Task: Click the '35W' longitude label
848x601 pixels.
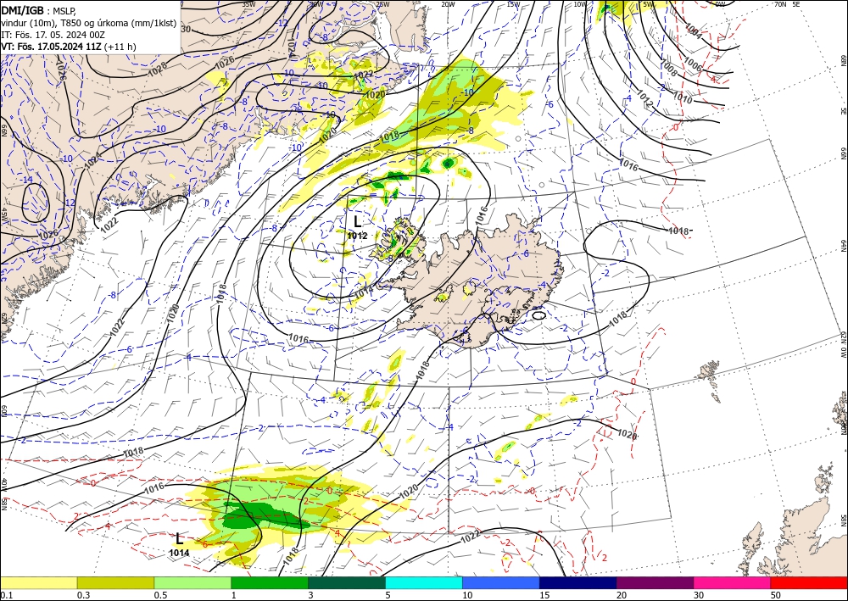Action: 248,3
